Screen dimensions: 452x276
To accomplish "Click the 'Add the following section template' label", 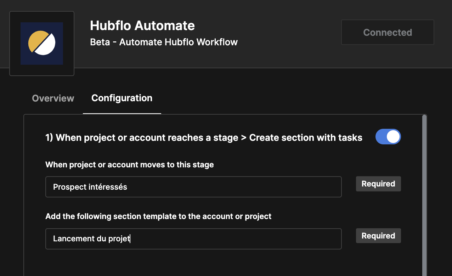I will (158, 216).
